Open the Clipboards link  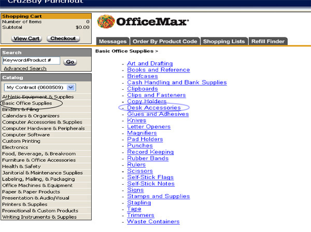click(143, 89)
